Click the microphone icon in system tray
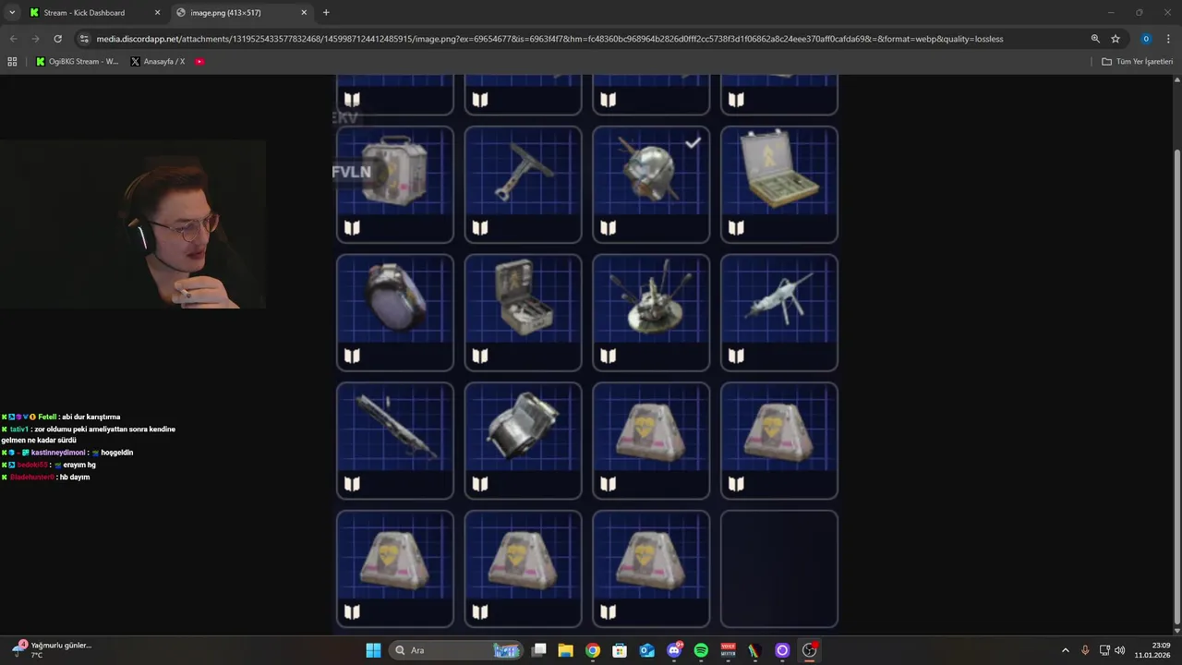 click(1085, 650)
